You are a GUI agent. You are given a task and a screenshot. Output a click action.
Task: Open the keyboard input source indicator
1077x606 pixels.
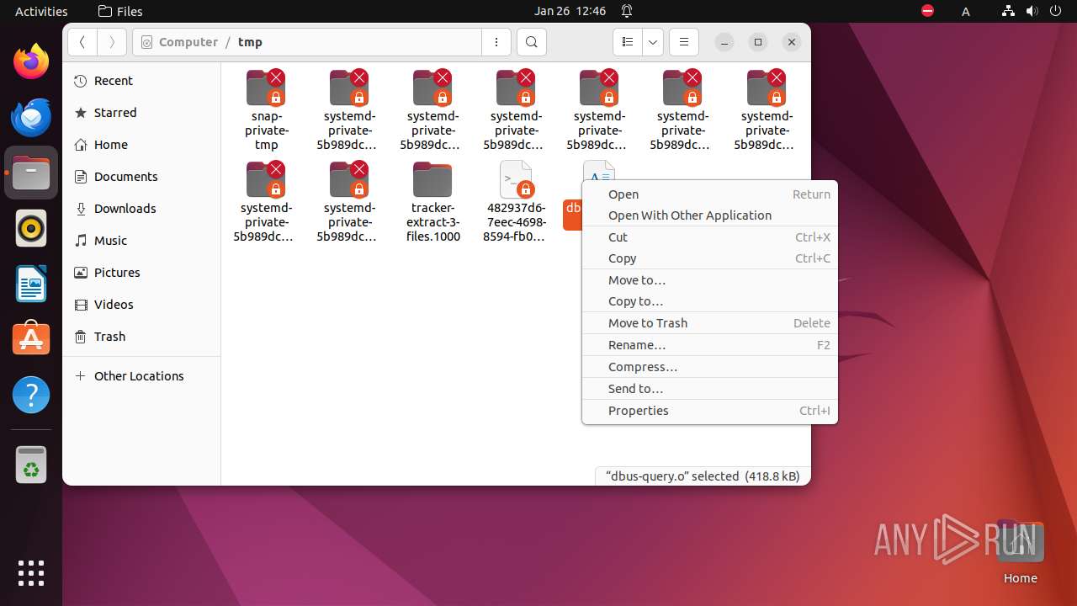coord(966,11)
